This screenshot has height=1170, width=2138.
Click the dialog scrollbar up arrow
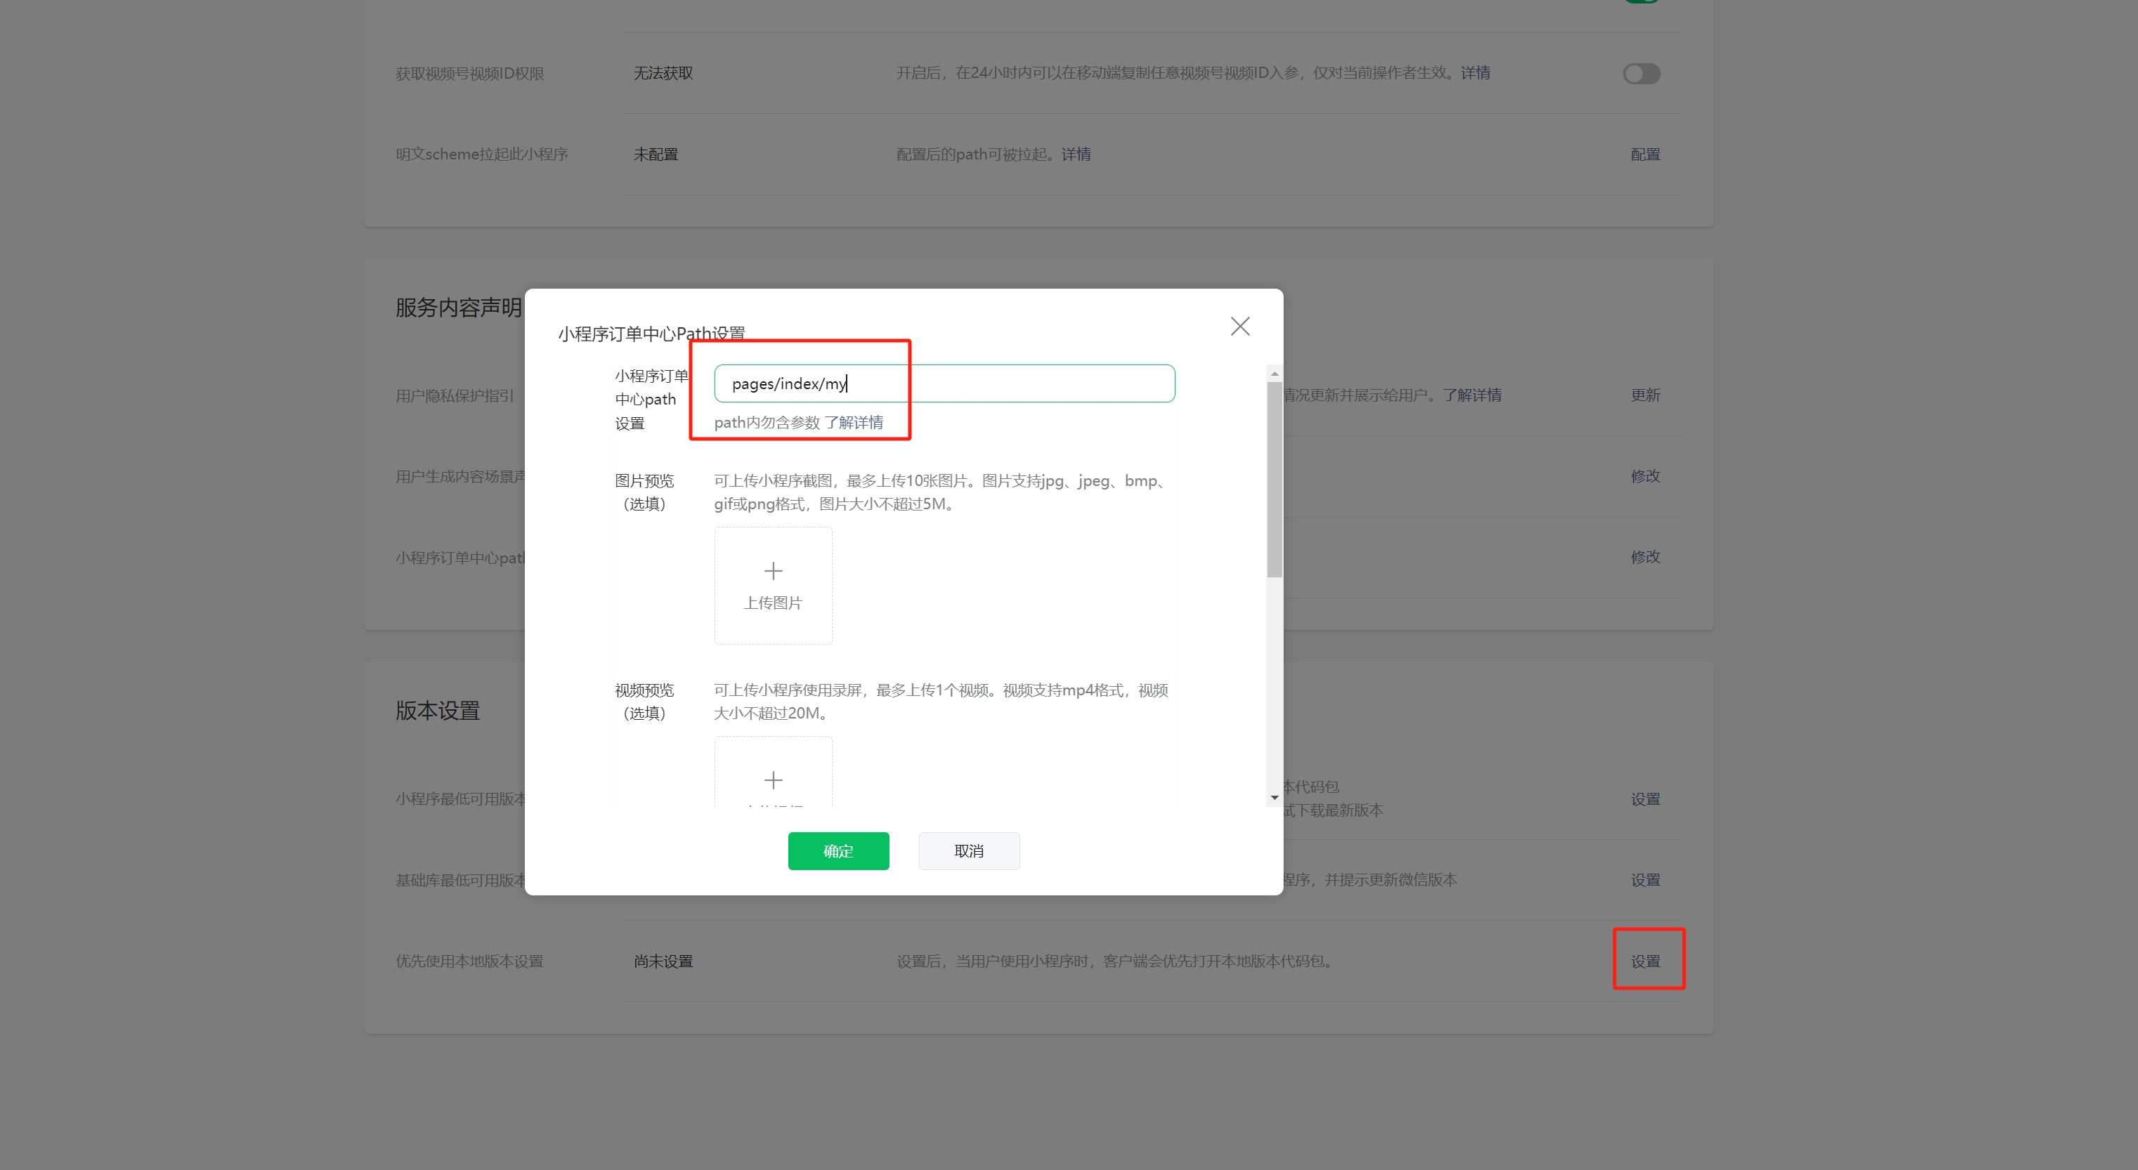[1275, 374]
